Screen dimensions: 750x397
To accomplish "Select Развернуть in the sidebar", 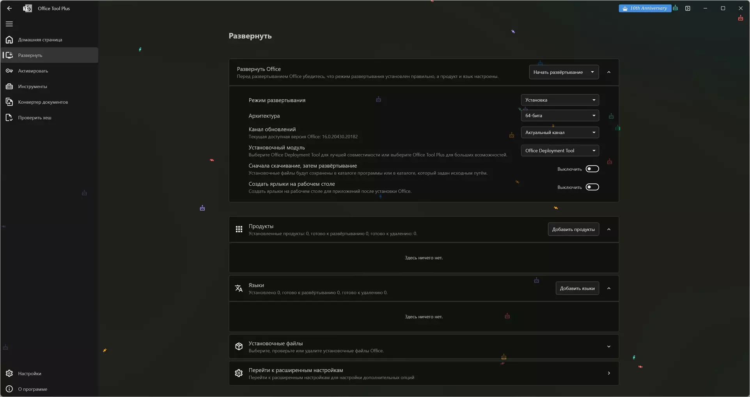I will tap(50, 55).
